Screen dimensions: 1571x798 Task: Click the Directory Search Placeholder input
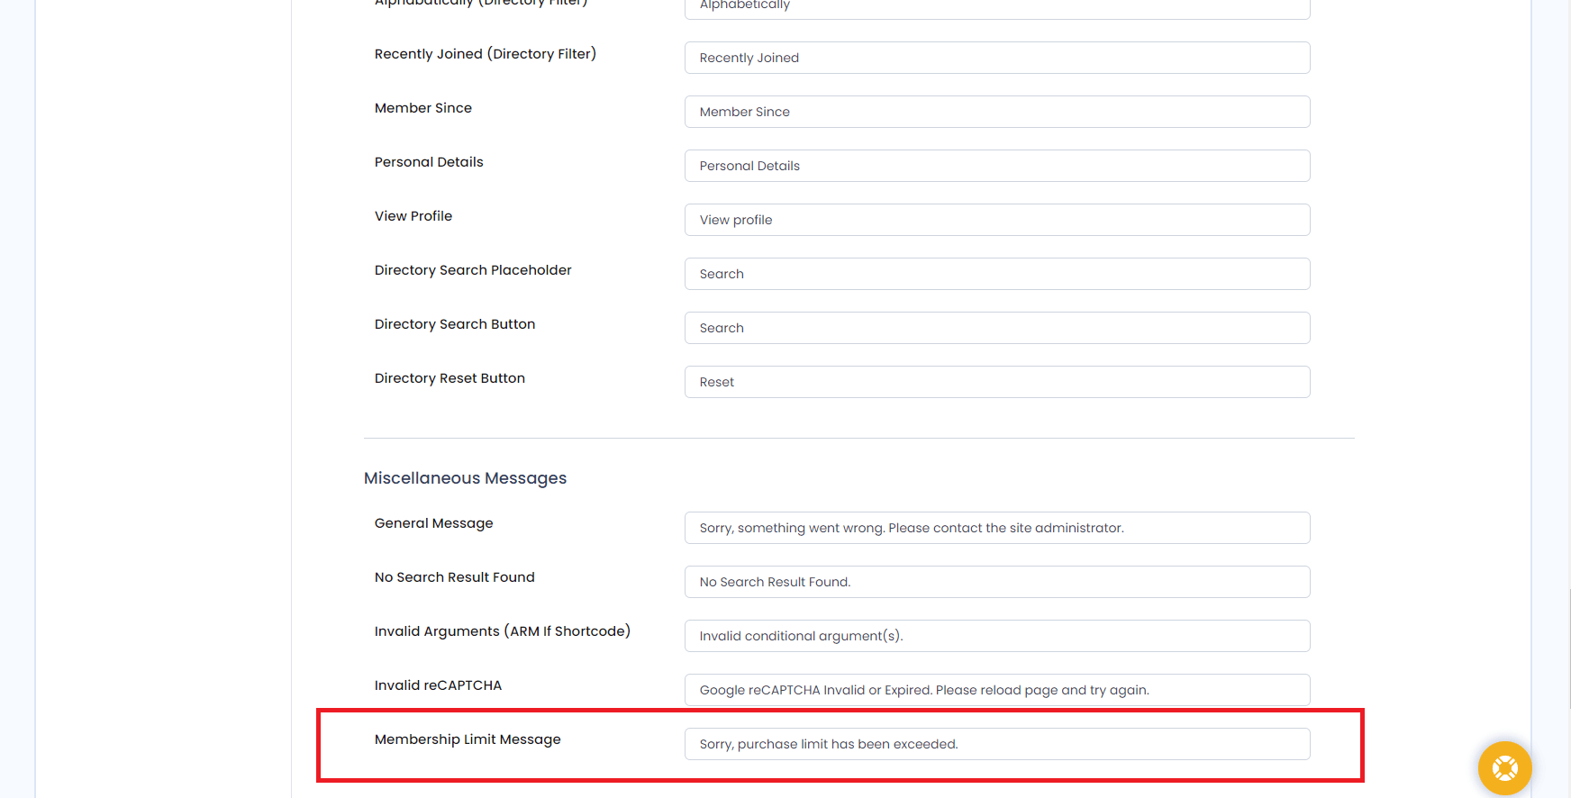point(996,274)
